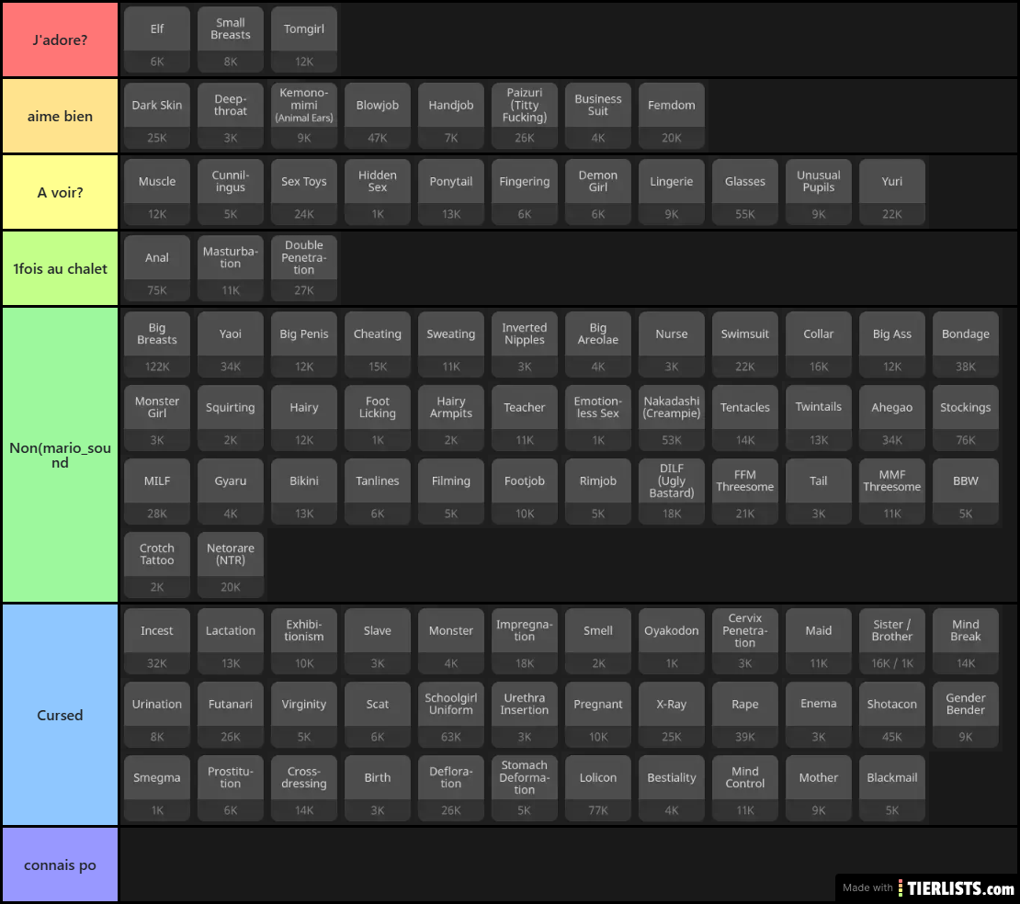This screenshot has height=904, width=1020.
Task: Click the Demon Girl tile
Action: tap(598, 192)
